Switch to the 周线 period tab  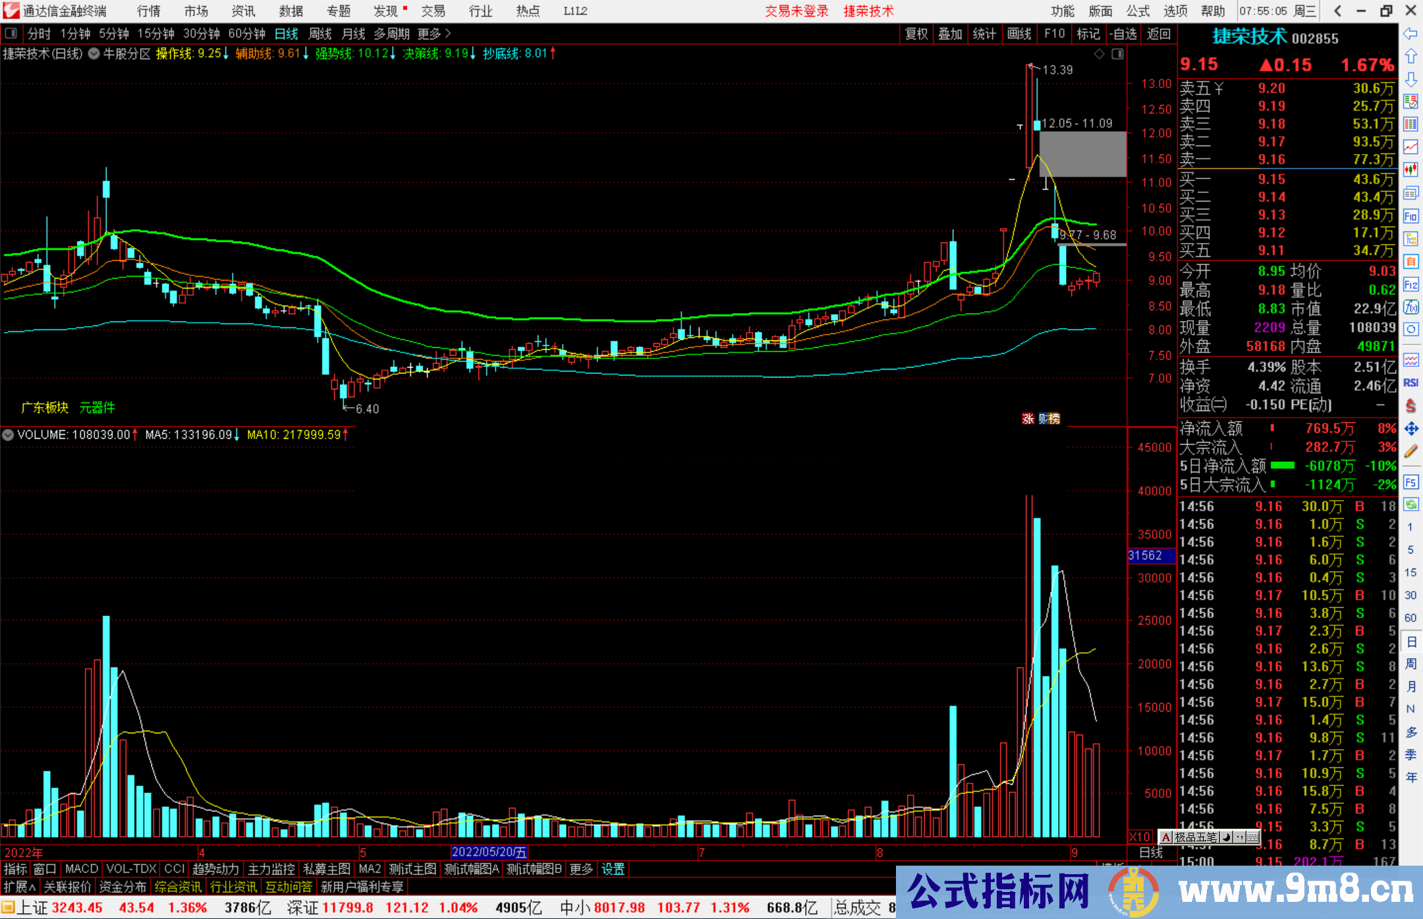tap(320, 34)
